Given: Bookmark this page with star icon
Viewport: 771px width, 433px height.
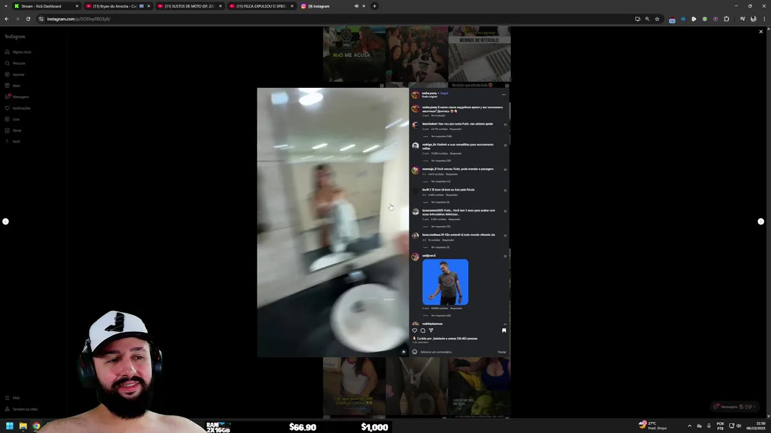Looking at the screenshot, I should coord(657,19).
